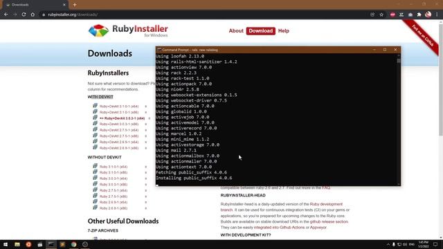
Task: Download Ruby+Devkit 2.6.9-1 (x86)
Action: tap(119, 148)
